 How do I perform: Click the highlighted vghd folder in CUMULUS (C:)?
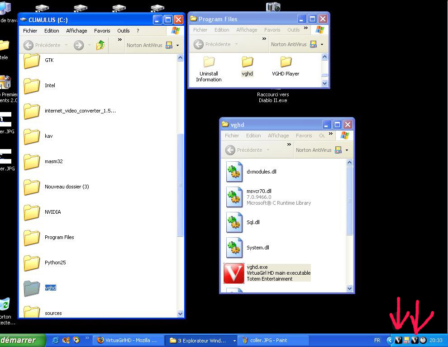(40, 288)
